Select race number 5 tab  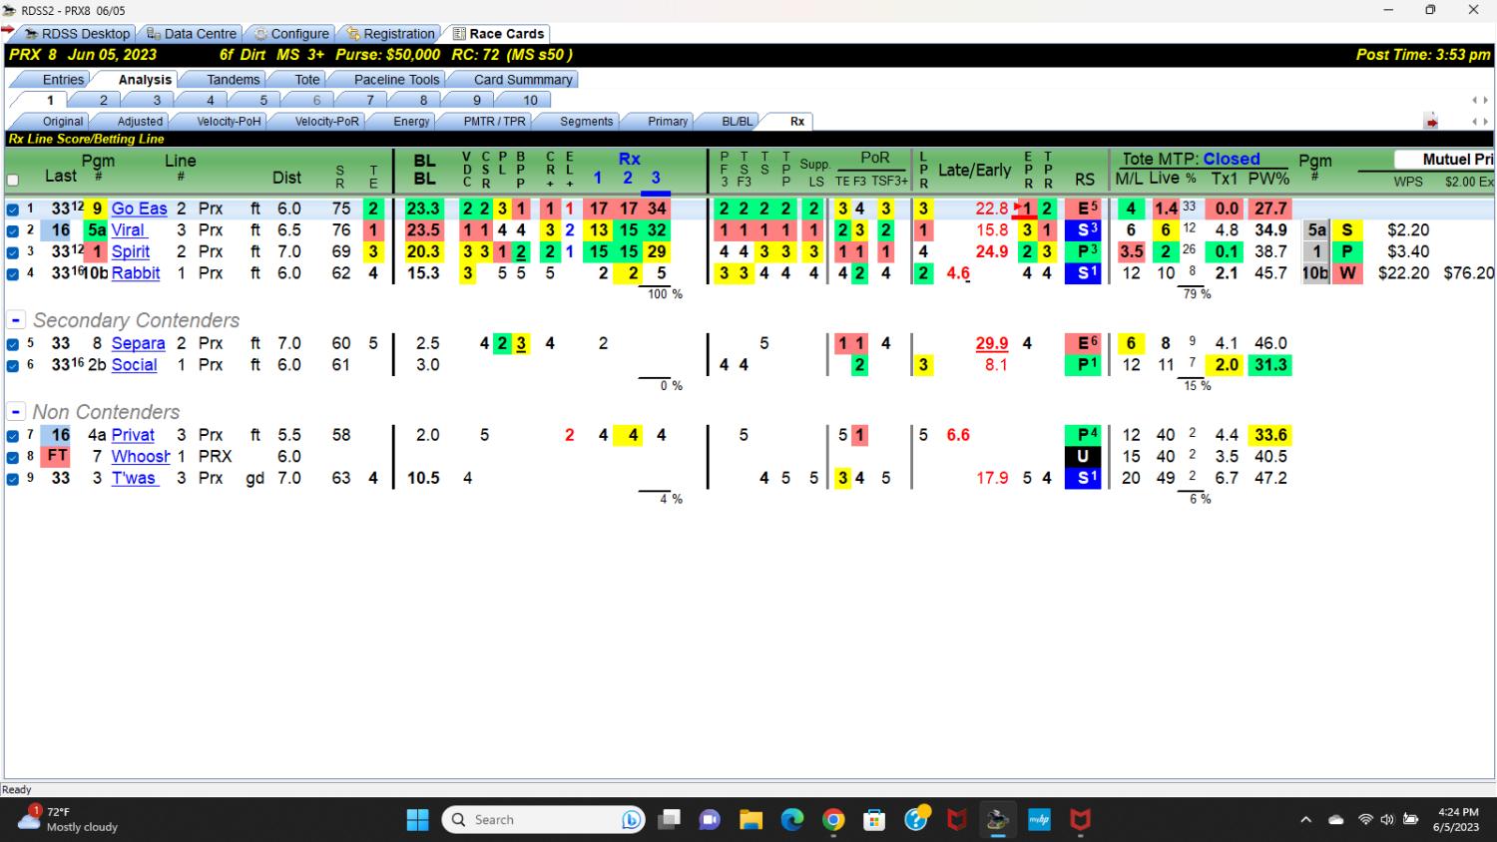pyautogui.click(x=263, y=100)
